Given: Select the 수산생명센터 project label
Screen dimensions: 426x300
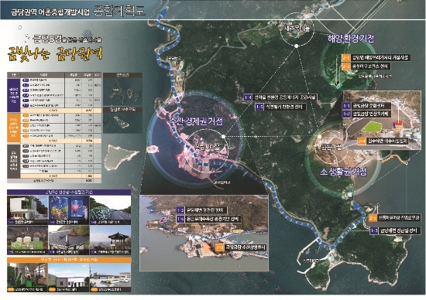Looking at the screenshot, I should pos(245,247).
